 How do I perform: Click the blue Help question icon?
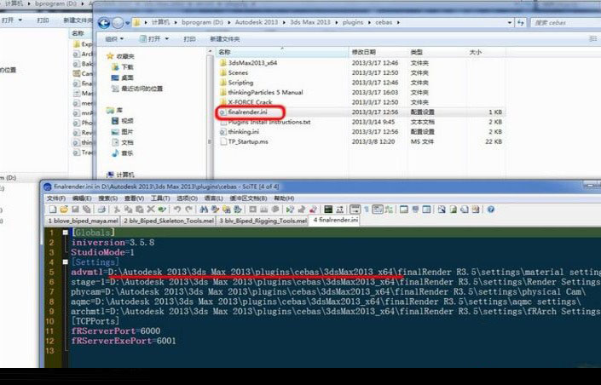[491, 210]
